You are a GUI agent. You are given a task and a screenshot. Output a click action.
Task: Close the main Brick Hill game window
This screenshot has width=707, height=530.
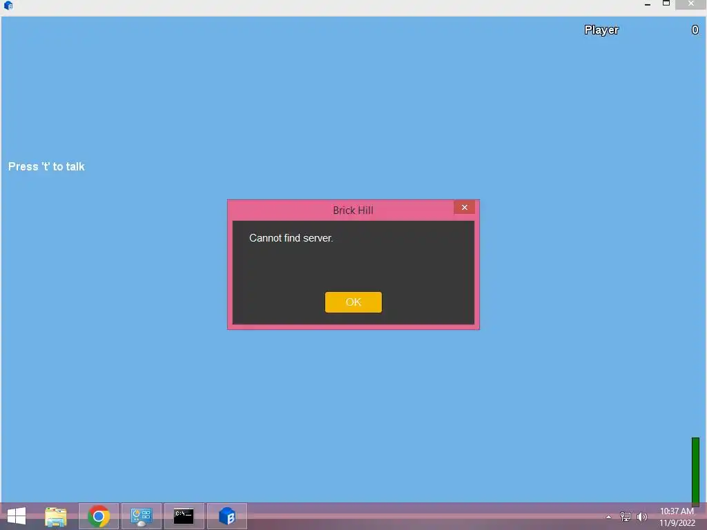[x=690, y=4]
